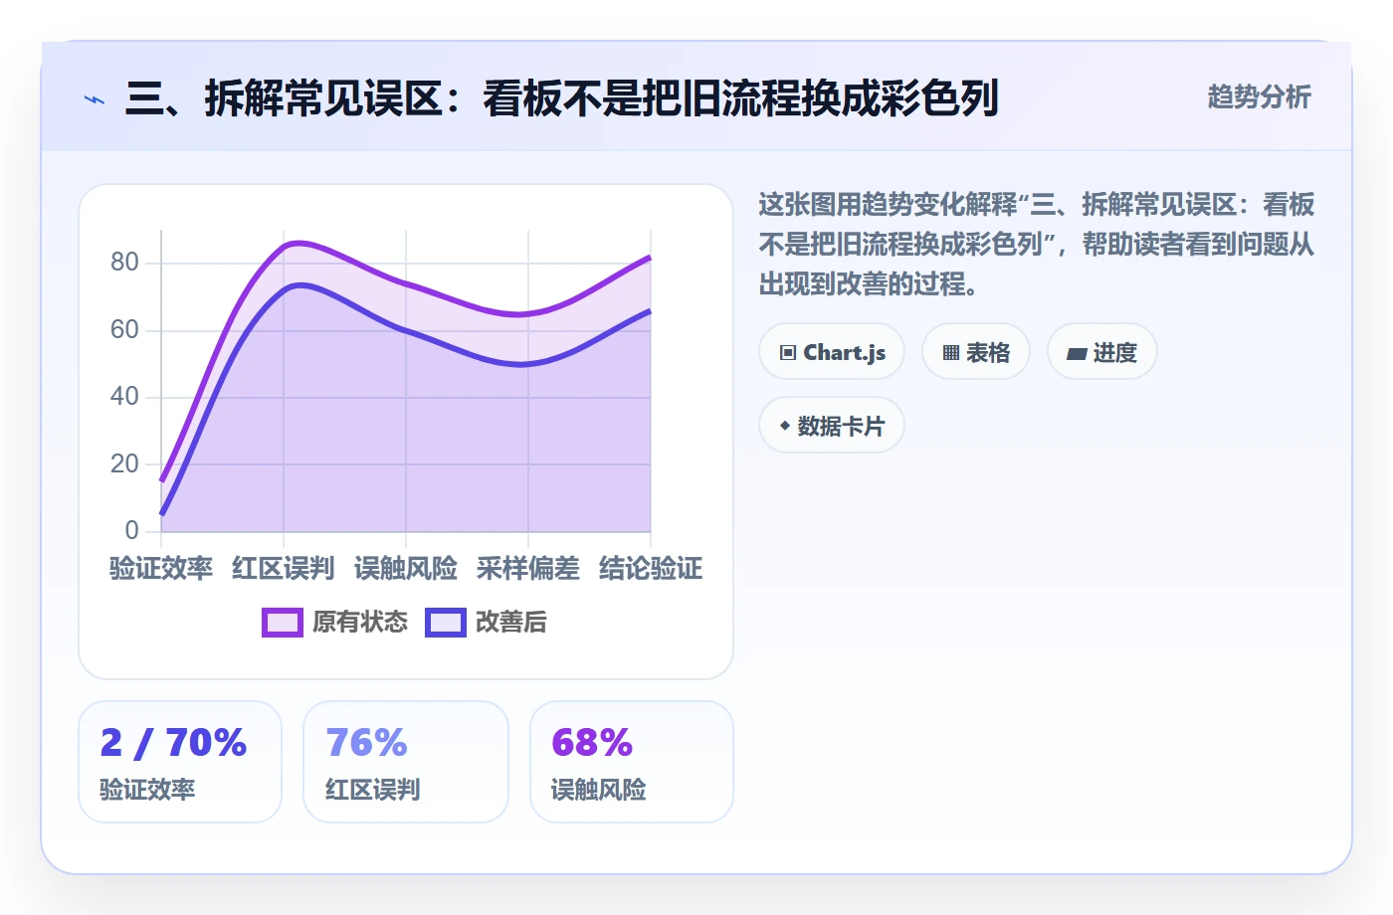The height and width of the screenshot is (915, 1393).
Task: Open the 76% 红区误判 stat card
Action: [406, 762]
